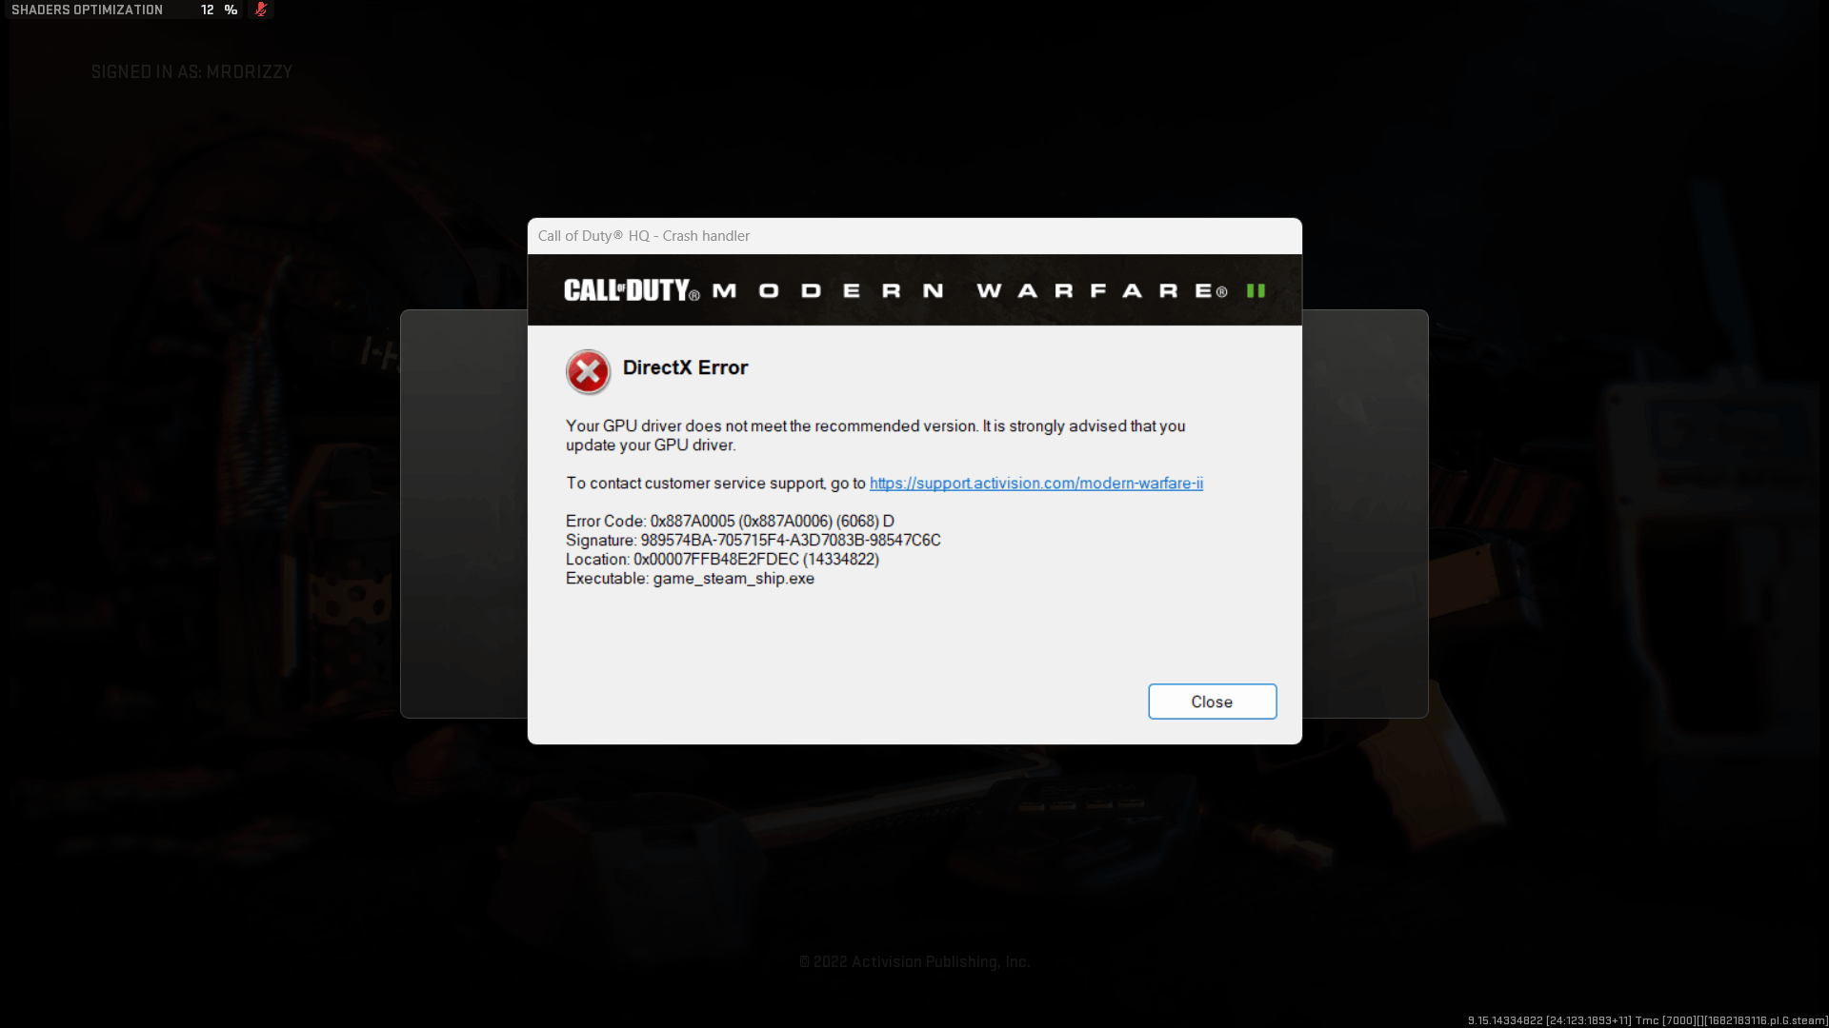
Task: Click the DirectX Error heading
Action: 685,367
